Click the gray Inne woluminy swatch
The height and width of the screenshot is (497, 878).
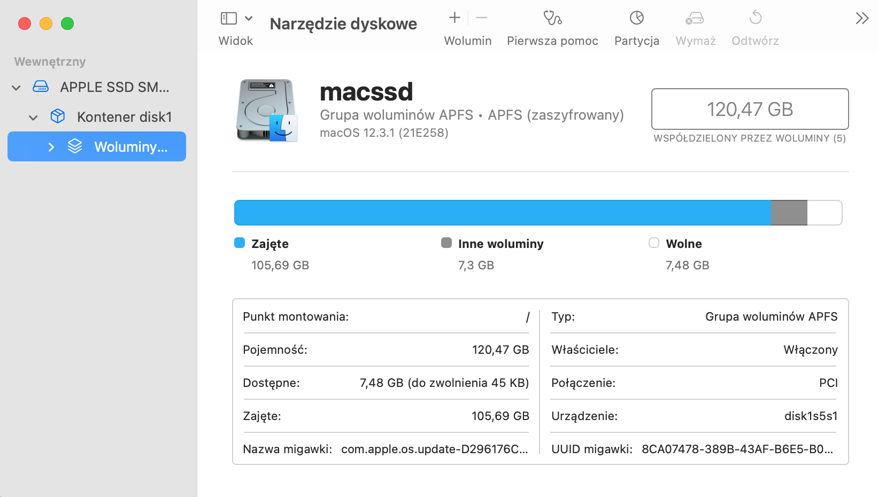click(x=446, y=243)
